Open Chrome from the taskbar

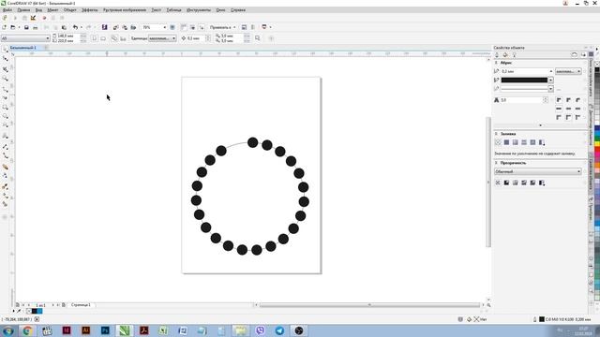click(x=27, y=330)
